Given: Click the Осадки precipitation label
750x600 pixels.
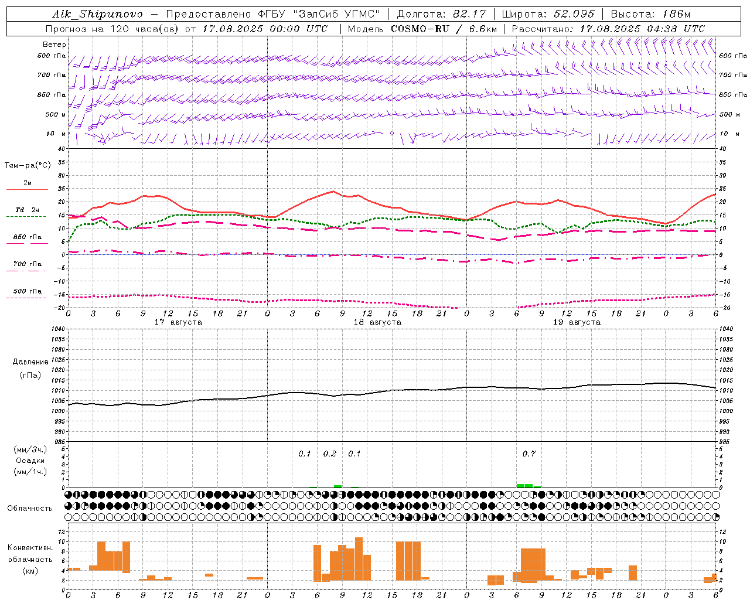Looking at the screenshot, I should pos(30,461).
